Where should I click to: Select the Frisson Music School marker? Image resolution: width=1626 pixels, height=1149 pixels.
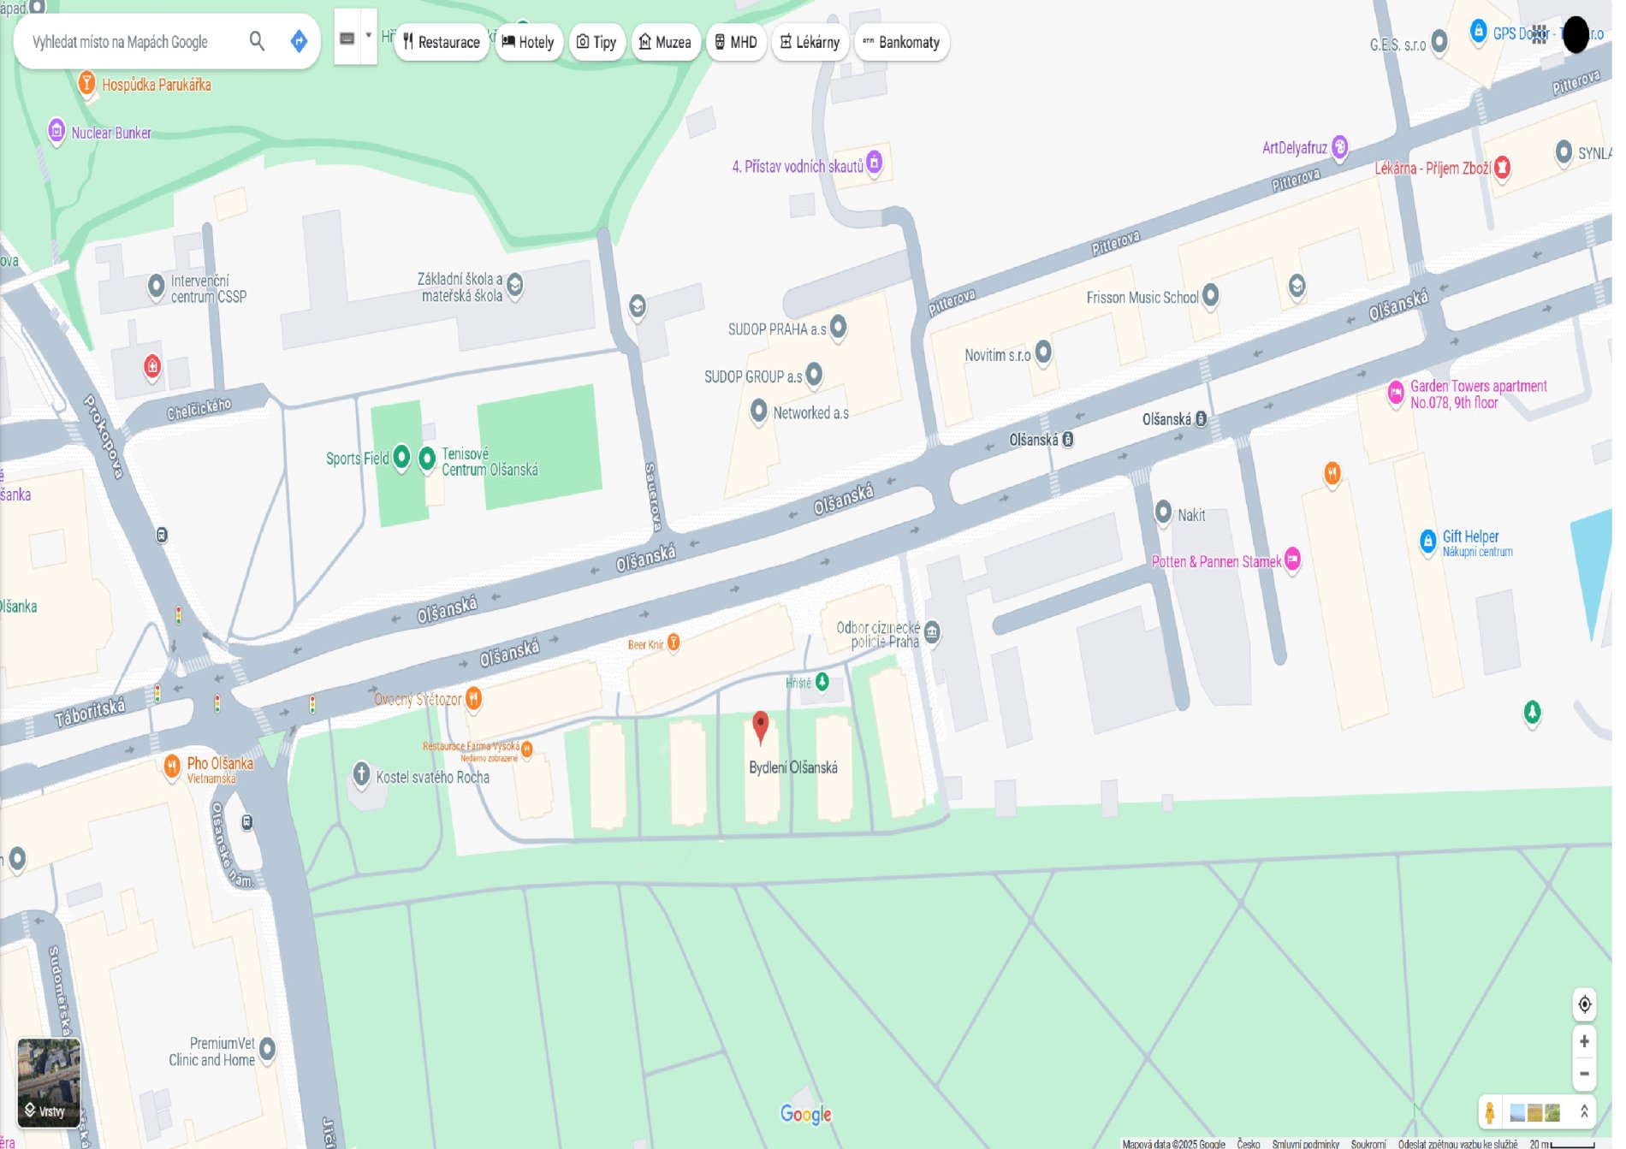tap(1210, 295)
